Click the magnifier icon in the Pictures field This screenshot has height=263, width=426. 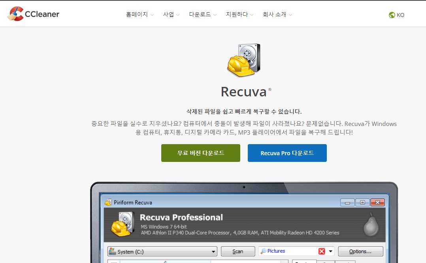click(263, 251)
